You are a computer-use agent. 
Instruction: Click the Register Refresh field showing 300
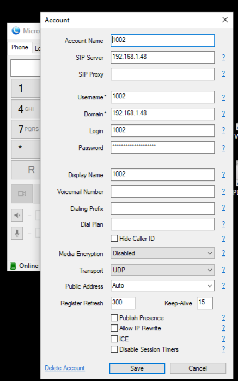(x=123, y=303)
